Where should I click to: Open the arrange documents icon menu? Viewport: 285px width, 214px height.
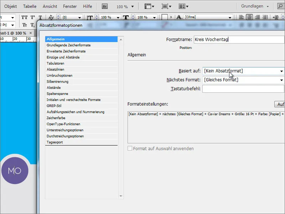[183, 6]
